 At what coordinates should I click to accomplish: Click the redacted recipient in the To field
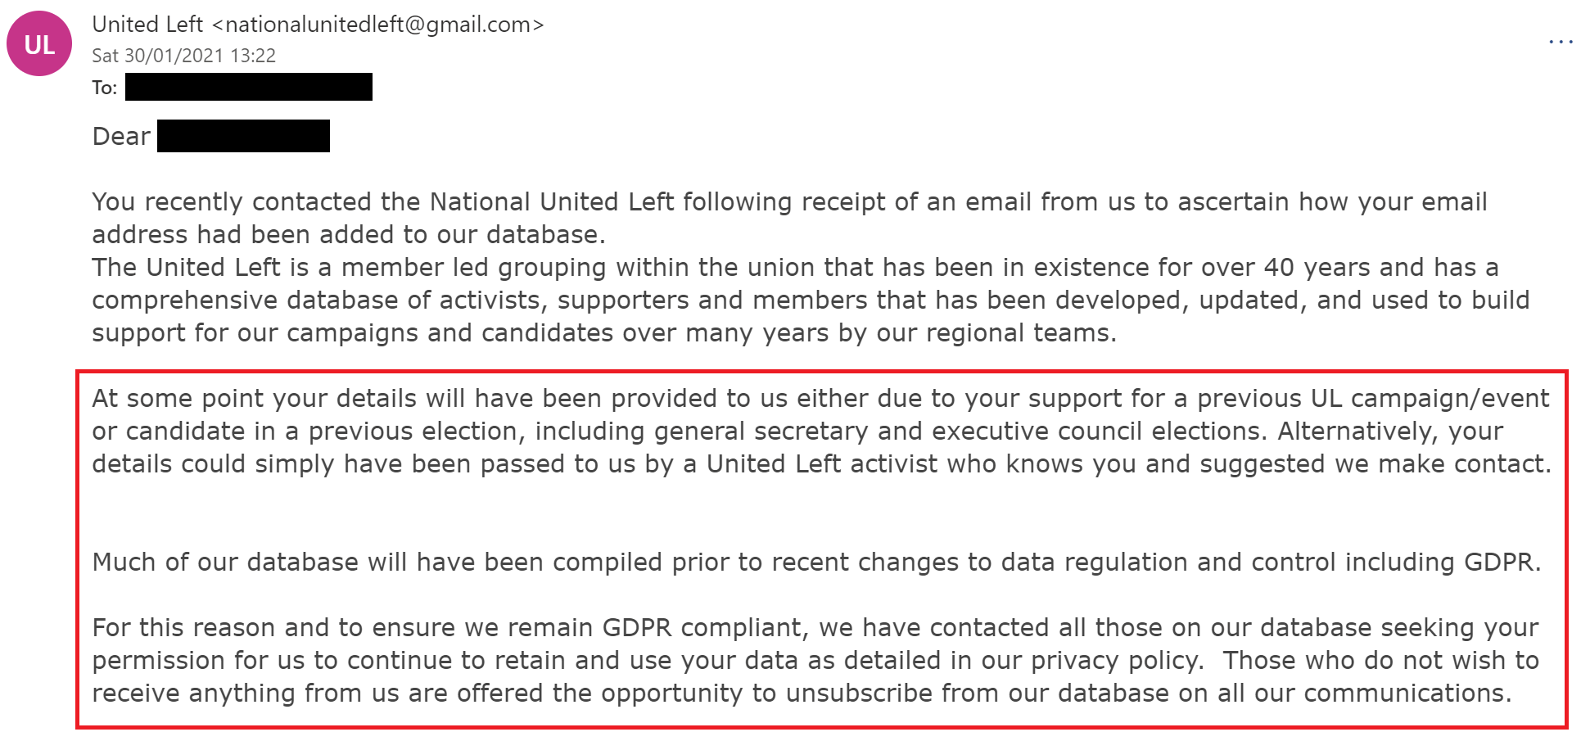click(248, 87)
